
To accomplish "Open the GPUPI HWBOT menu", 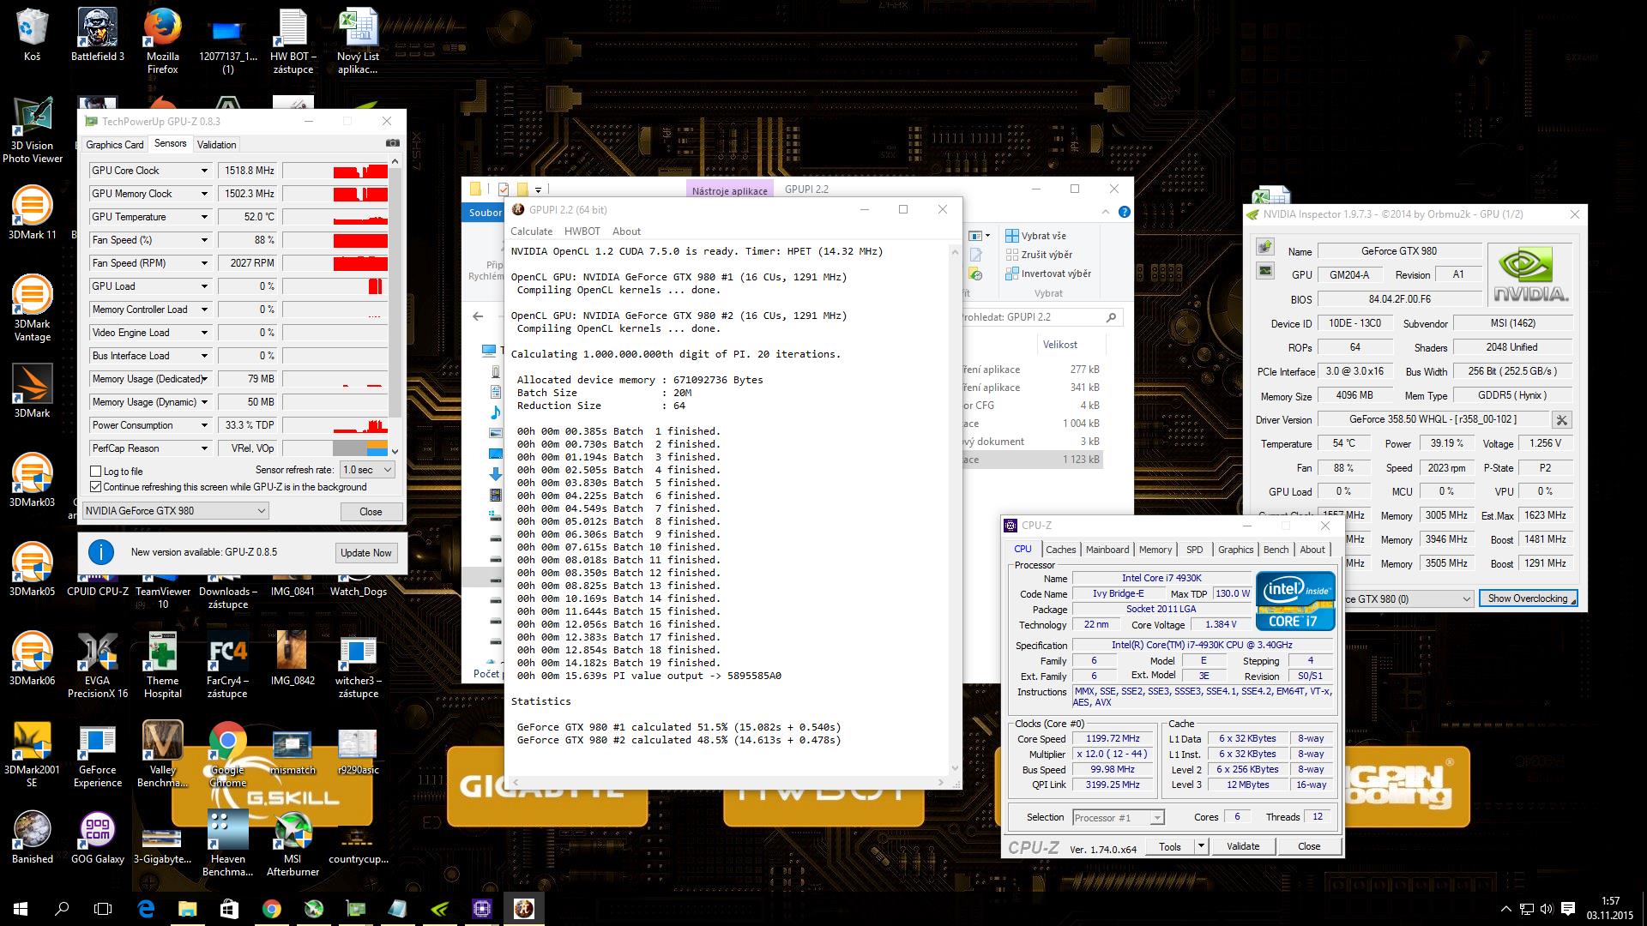I will [582, 231].
